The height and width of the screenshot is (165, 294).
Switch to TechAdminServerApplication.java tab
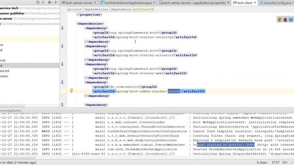128,3
